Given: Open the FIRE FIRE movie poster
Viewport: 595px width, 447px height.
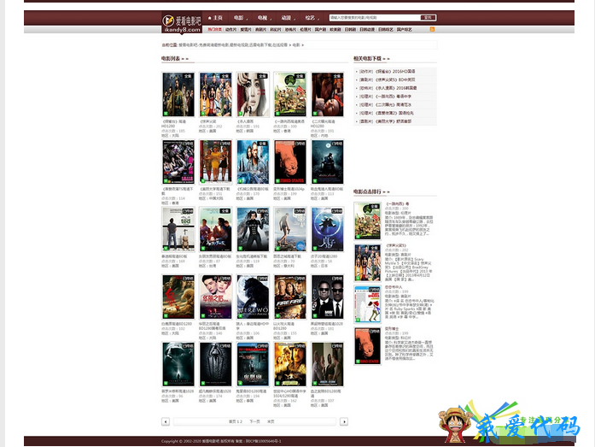Looking at the screenshot, I should [290, 297].
